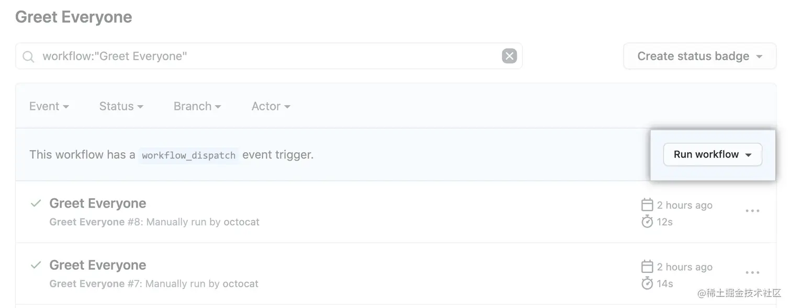
Task: Open the Status filter dropdown
Action: tap(120, 106)
